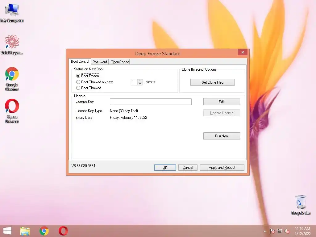The height and width of the screenshot is (237, 316).
Task: Click the Buy Now button
Action: 222,136
